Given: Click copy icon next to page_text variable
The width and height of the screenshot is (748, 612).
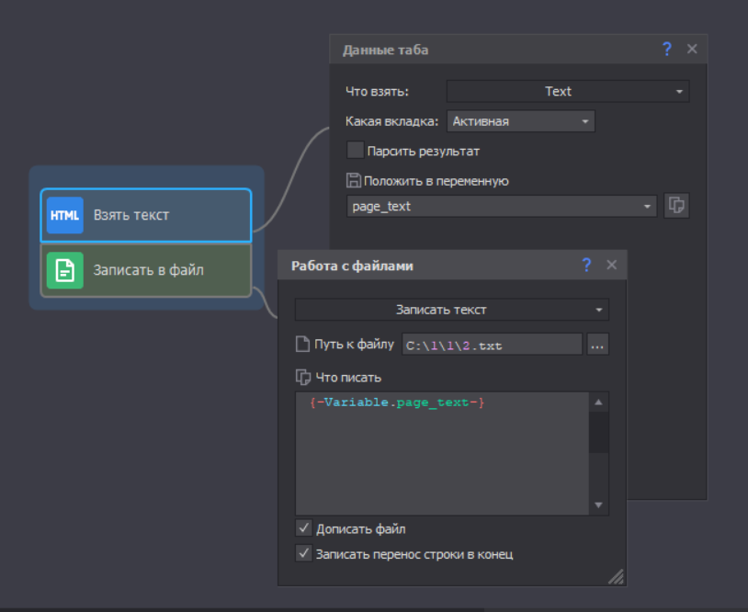Looking at the screenshot, I should point(676,206).
